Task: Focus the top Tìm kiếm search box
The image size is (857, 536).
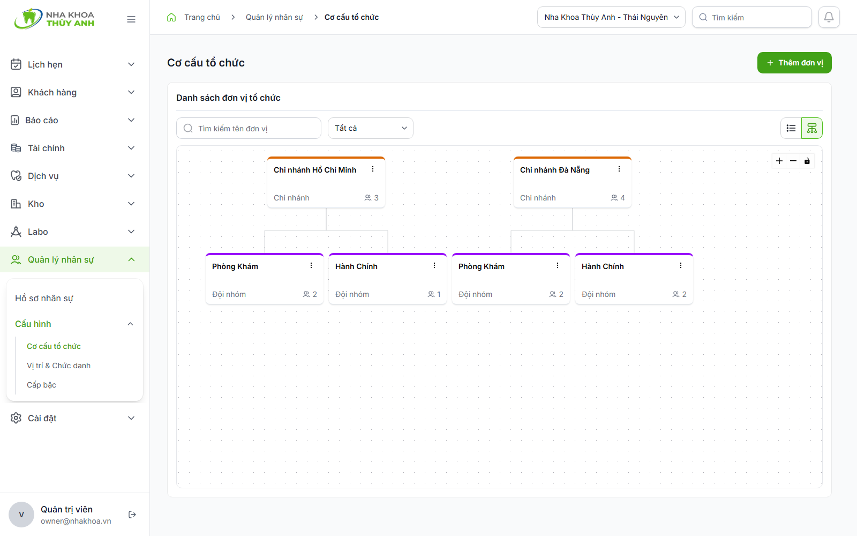Action: pos(752,17)
